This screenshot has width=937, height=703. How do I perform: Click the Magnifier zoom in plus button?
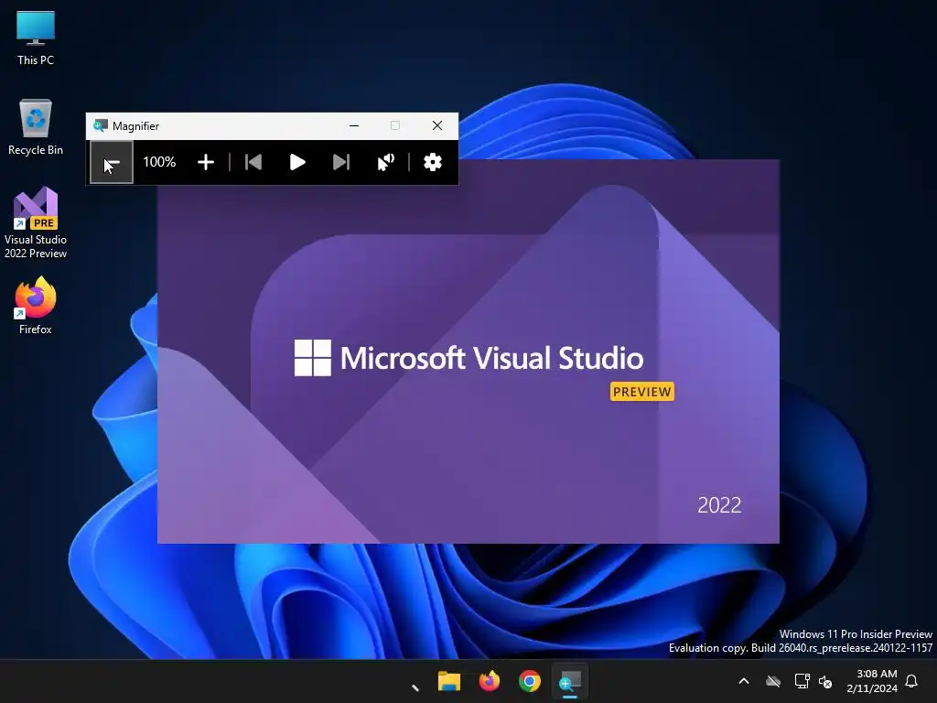pyautogui.click(x=206, y=162)
